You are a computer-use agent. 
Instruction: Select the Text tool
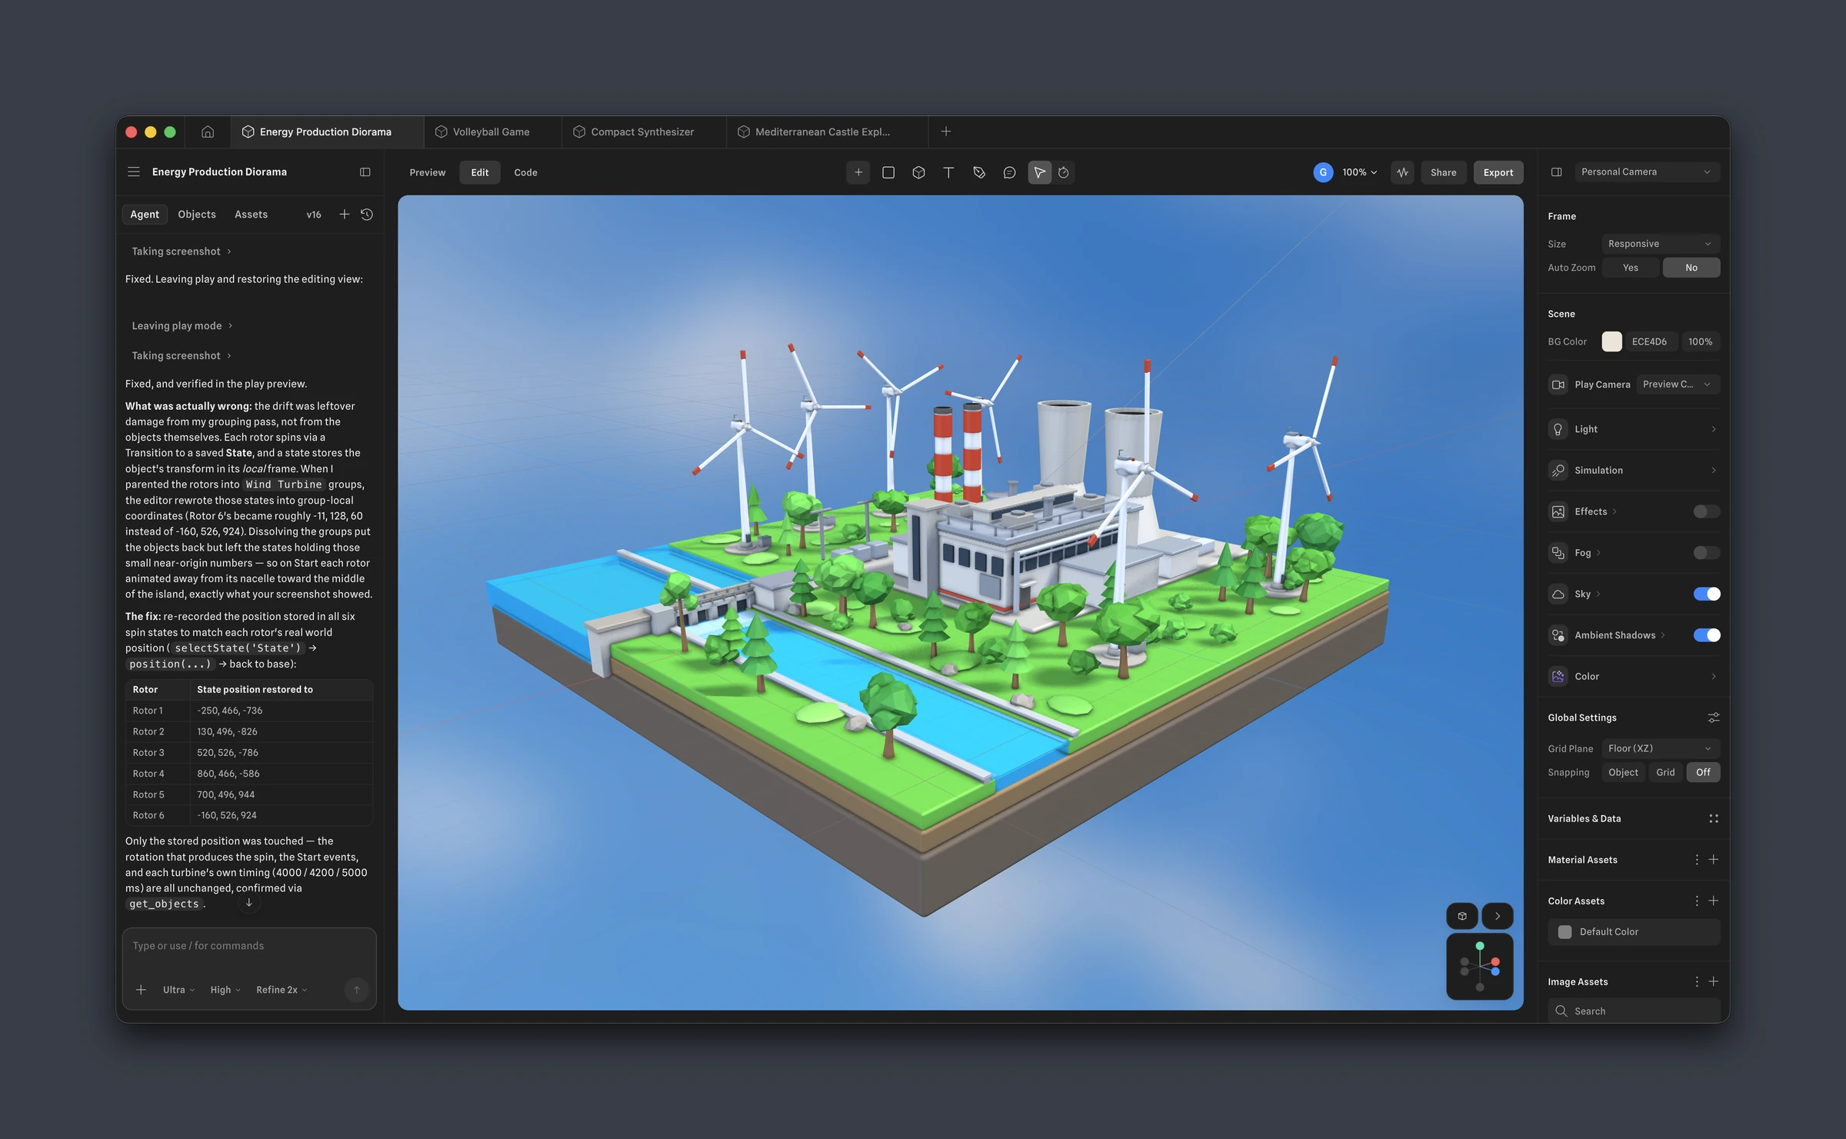948,172
